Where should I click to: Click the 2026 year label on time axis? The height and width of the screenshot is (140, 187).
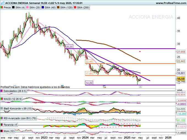point(168,138)
